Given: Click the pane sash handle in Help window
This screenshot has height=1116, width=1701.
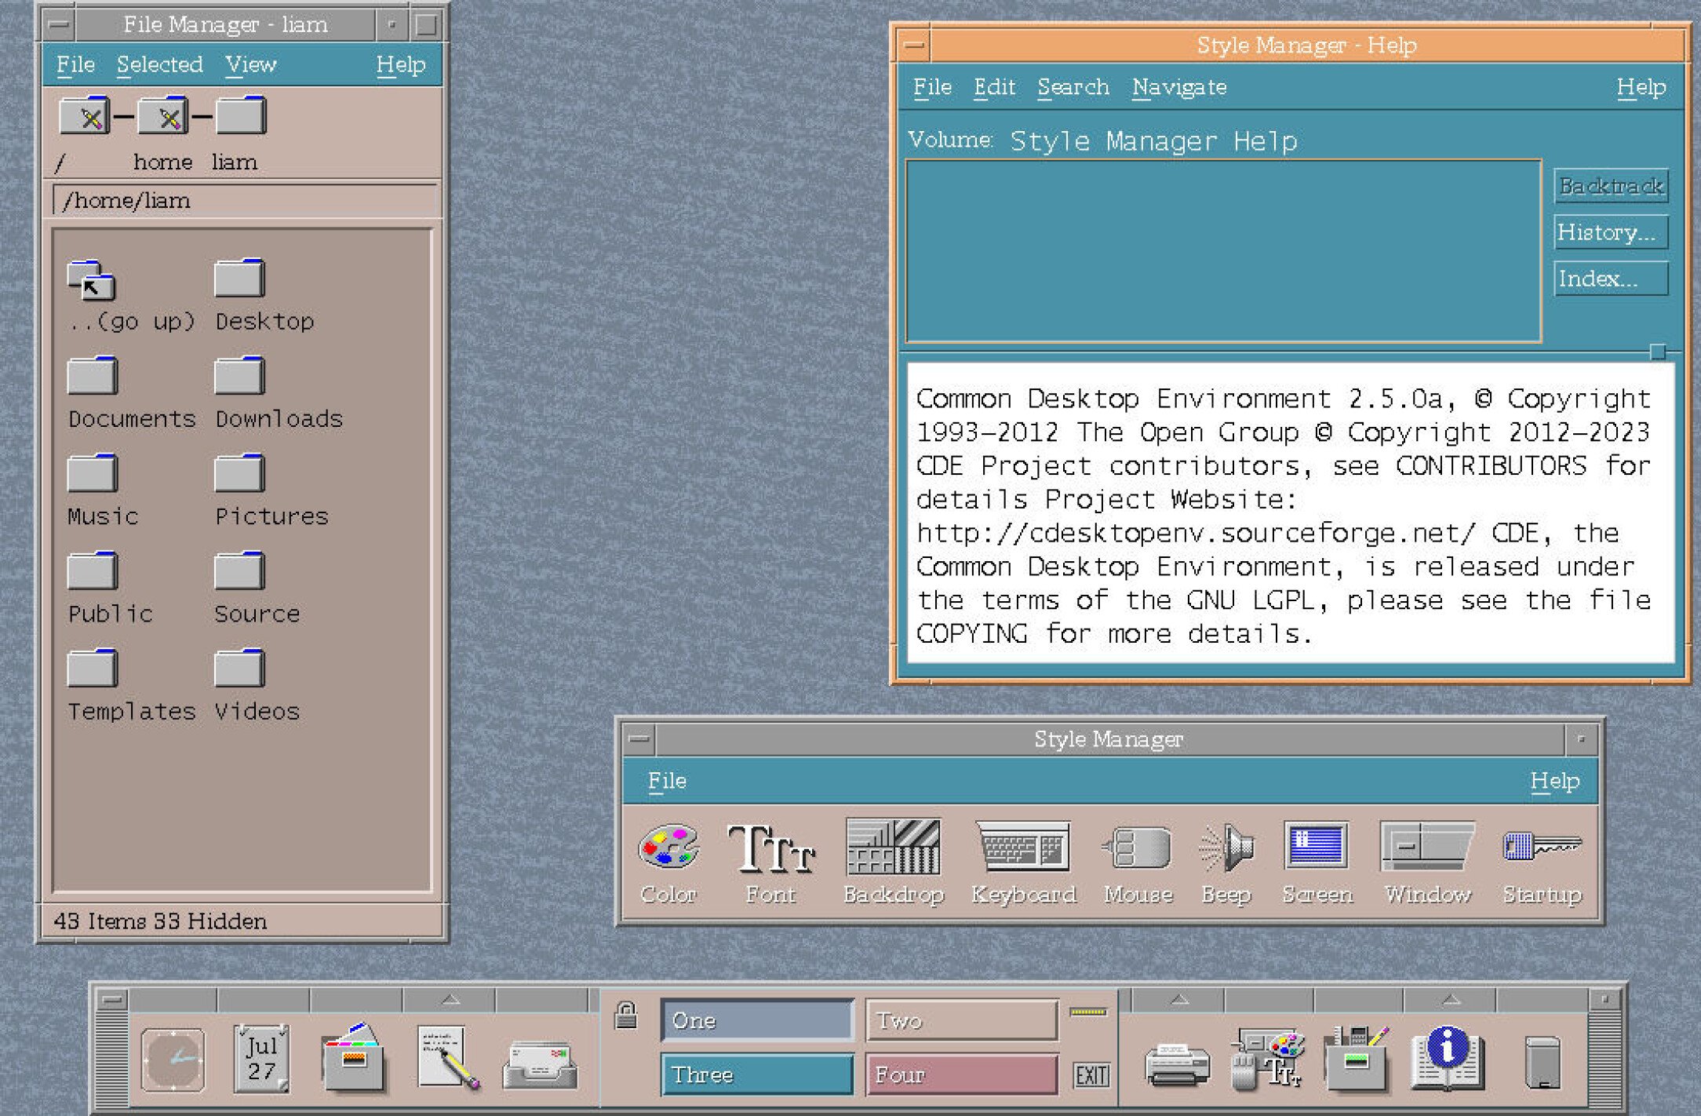Looking at the screenshot, I should (x=1657, y=352).
